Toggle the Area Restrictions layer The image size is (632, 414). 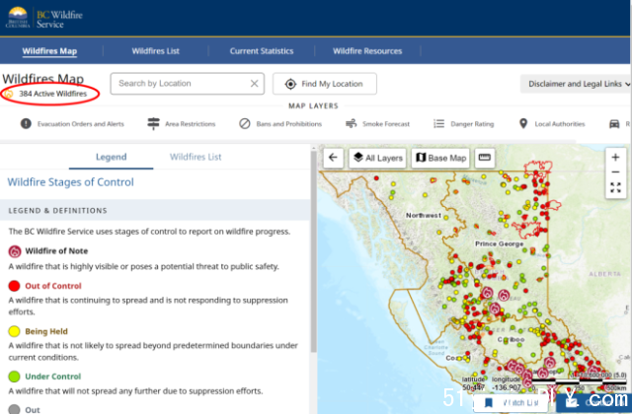(181, 124)
